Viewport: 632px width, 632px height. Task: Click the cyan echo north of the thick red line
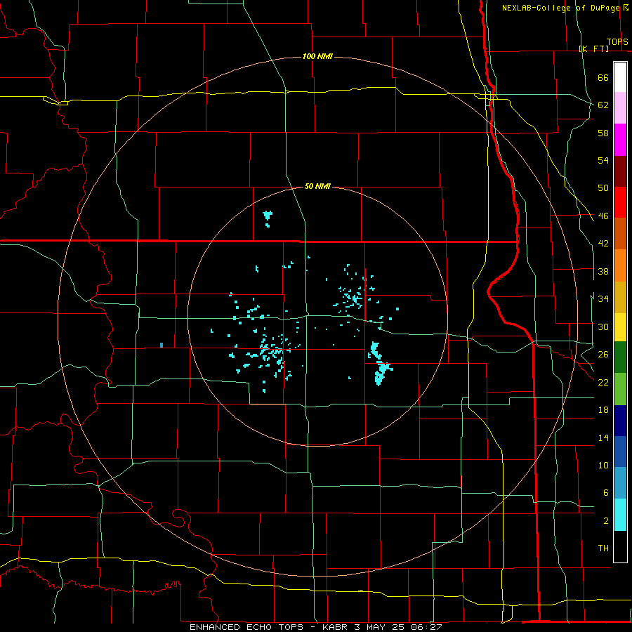click(268, 218)
